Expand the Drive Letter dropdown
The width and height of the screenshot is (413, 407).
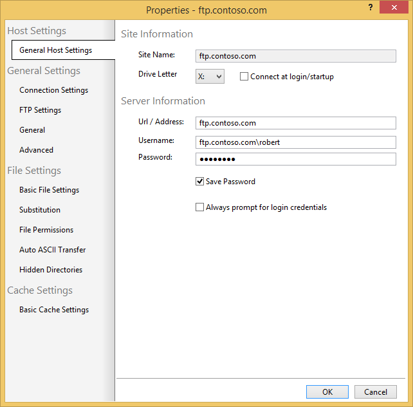click(x=210, y=77)
